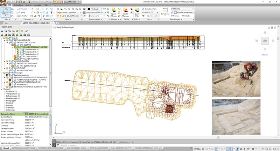
Task: Click the Weiter dimension tool
Action: (186, 16)
